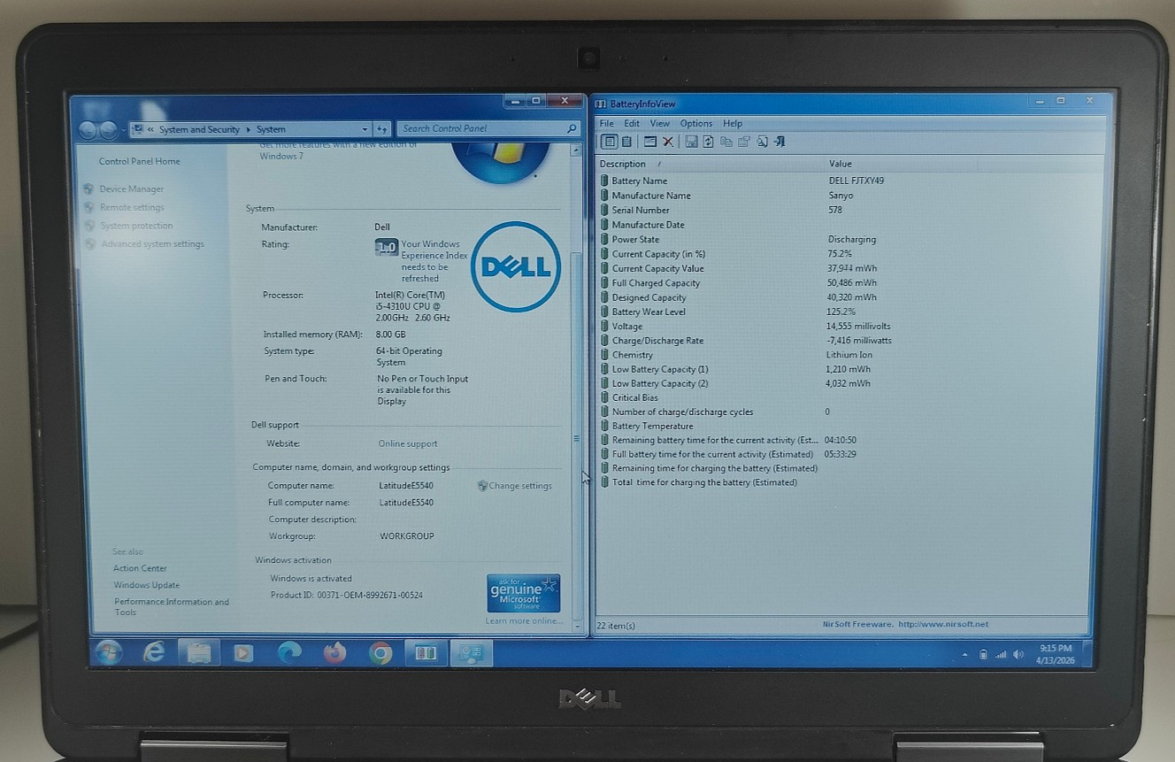Open Windows Media Player taskbar icon
Screen dimensions: 1175x762
point(242,653)
